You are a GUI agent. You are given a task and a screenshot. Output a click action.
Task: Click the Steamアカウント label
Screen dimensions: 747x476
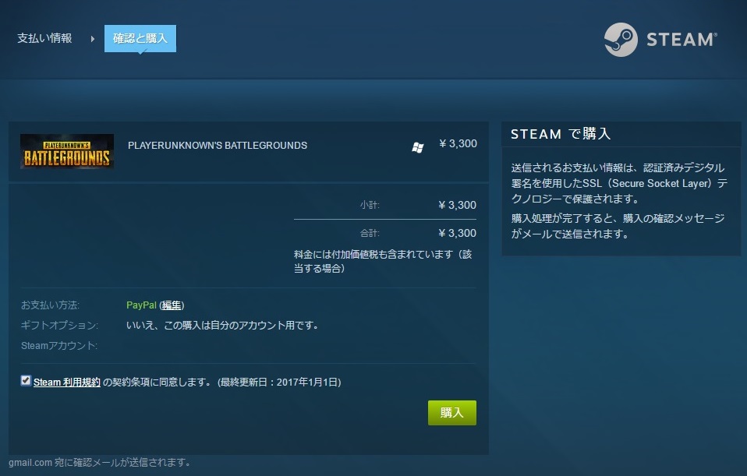(59, 346)
